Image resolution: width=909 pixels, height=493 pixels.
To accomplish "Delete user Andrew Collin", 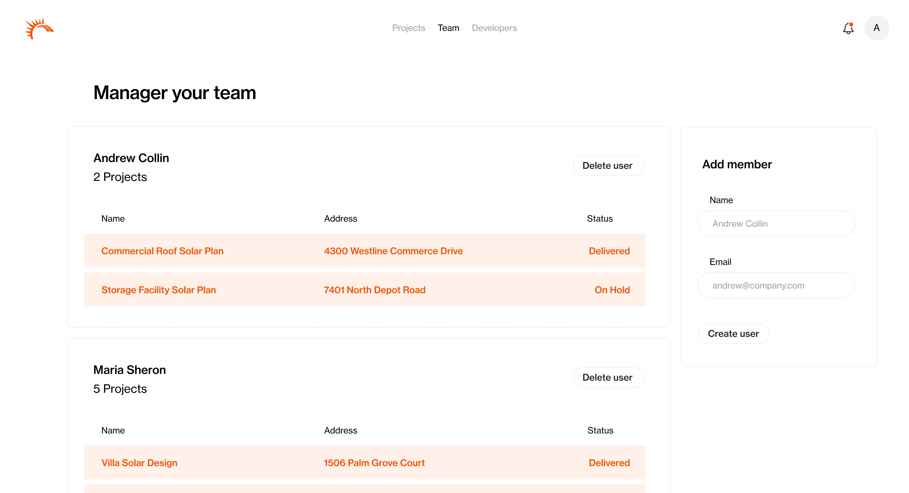I will 608,165.
